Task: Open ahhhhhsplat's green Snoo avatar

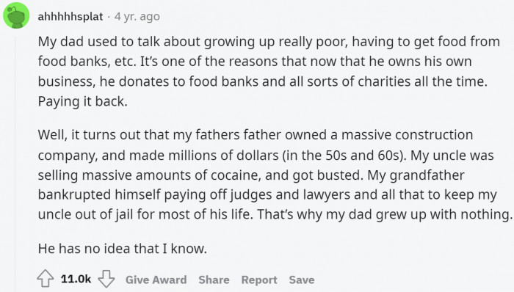Action: pyautogui.click(x=16, y=15)
